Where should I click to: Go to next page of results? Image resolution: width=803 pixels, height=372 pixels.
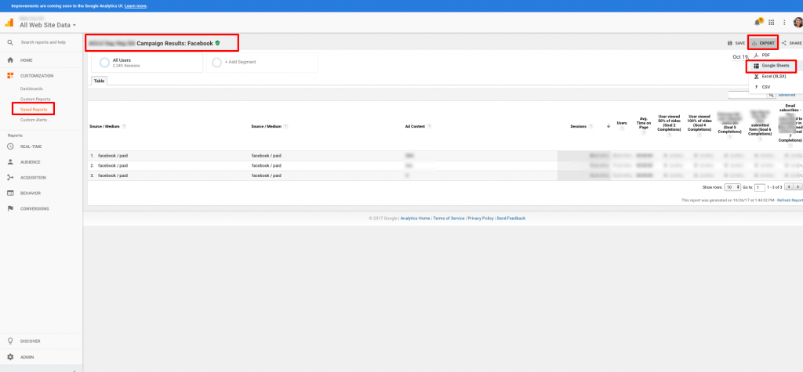798,188
